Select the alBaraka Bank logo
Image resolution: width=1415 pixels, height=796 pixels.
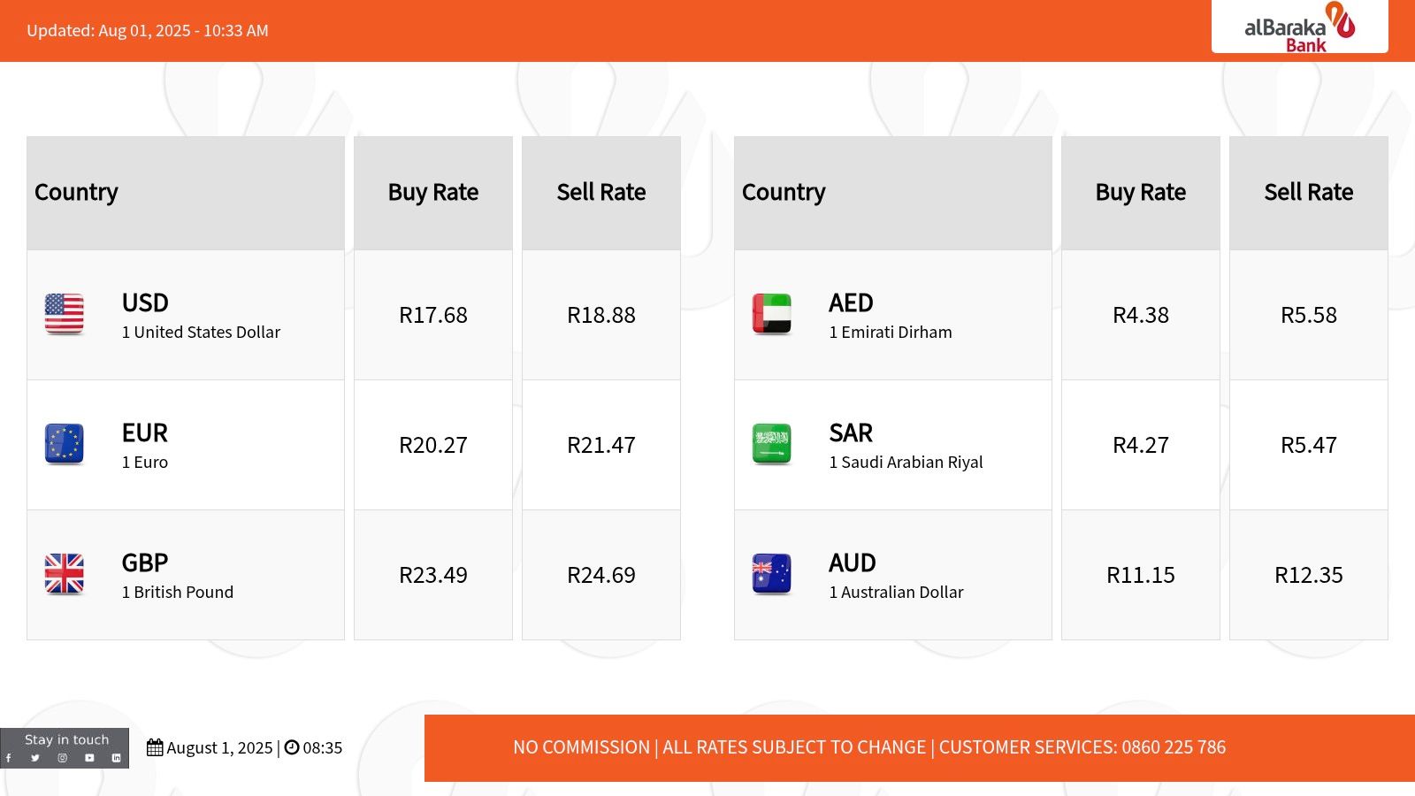[x=1298, y=27]
